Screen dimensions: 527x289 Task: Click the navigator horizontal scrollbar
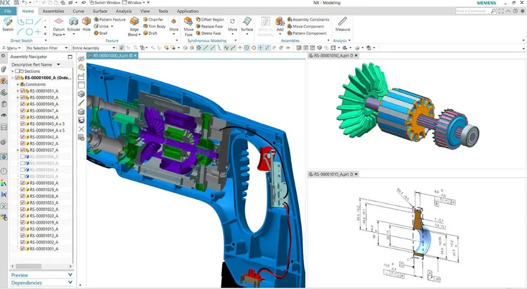(29, 266)
